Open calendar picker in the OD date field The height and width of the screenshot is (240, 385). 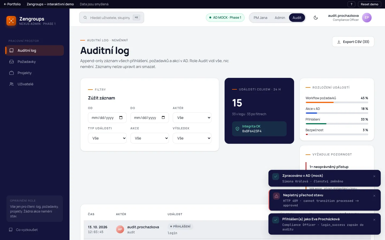pos(121,118)
